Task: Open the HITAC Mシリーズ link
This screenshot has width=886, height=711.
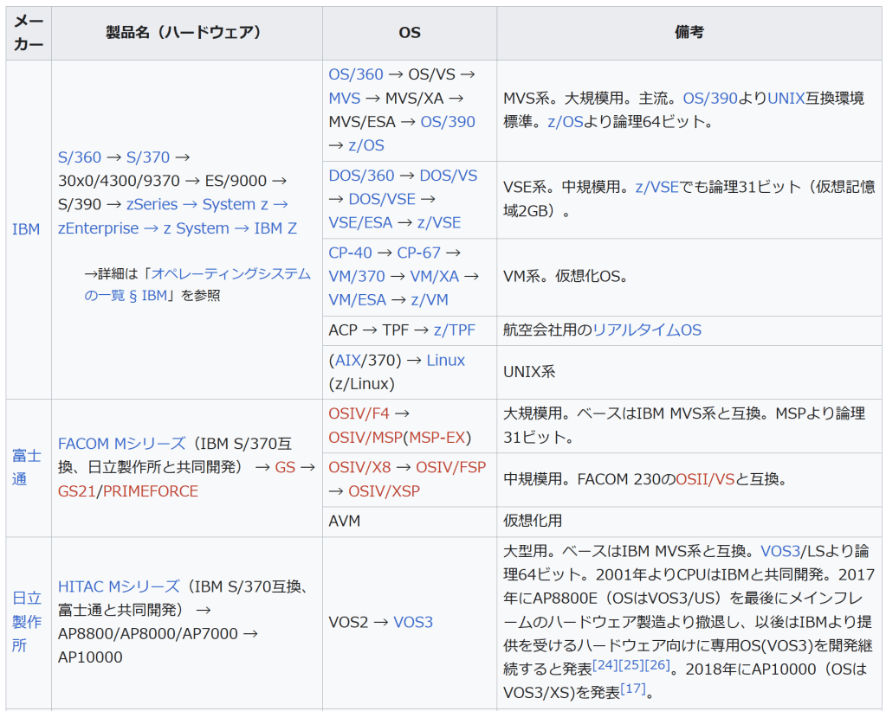Action: pos(119,586)
